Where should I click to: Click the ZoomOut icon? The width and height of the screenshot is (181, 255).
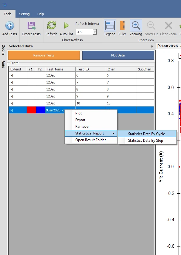(151, 25)
